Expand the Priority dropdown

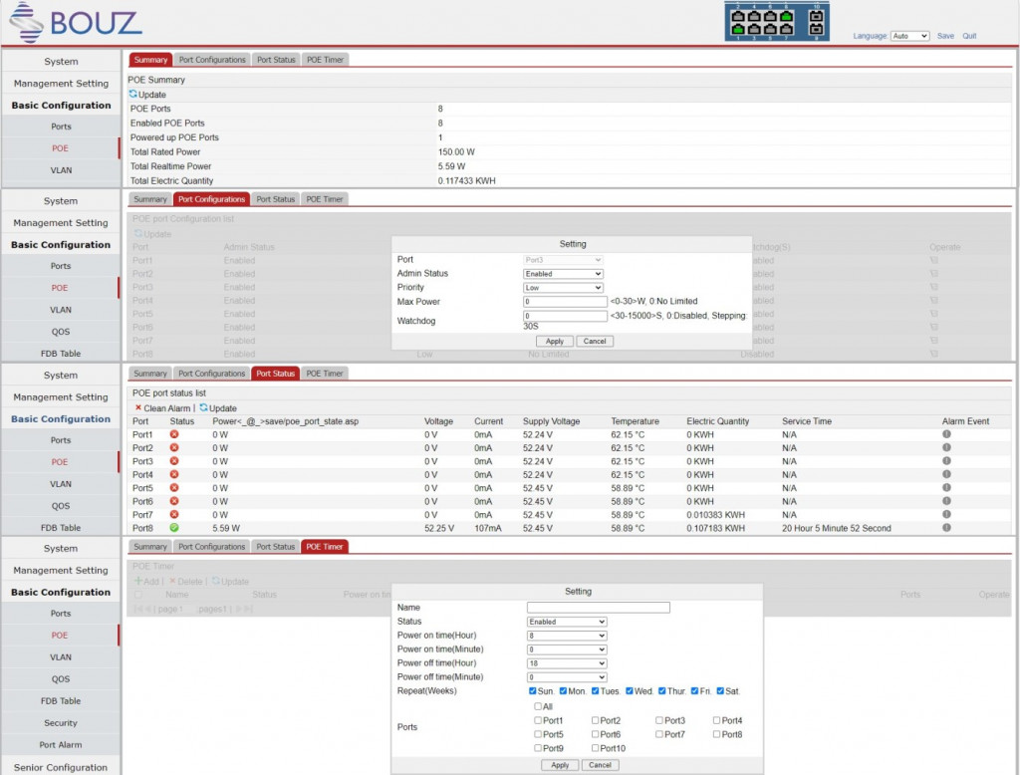[563, 288]
